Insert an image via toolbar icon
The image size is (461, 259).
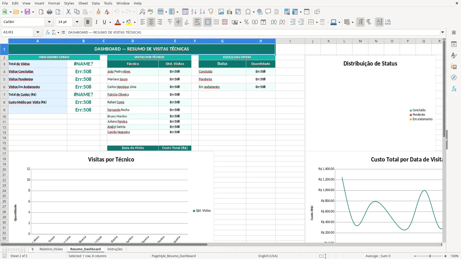tap(221, 12)
